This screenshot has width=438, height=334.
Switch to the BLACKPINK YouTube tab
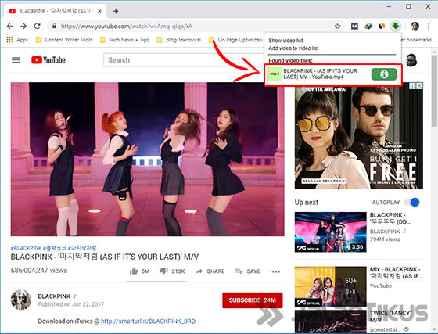tap(55, 11)
